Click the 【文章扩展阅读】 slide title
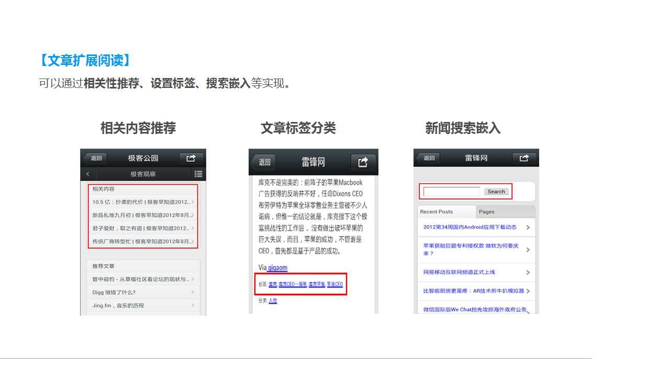670x377 pixels. click(84, 61)
